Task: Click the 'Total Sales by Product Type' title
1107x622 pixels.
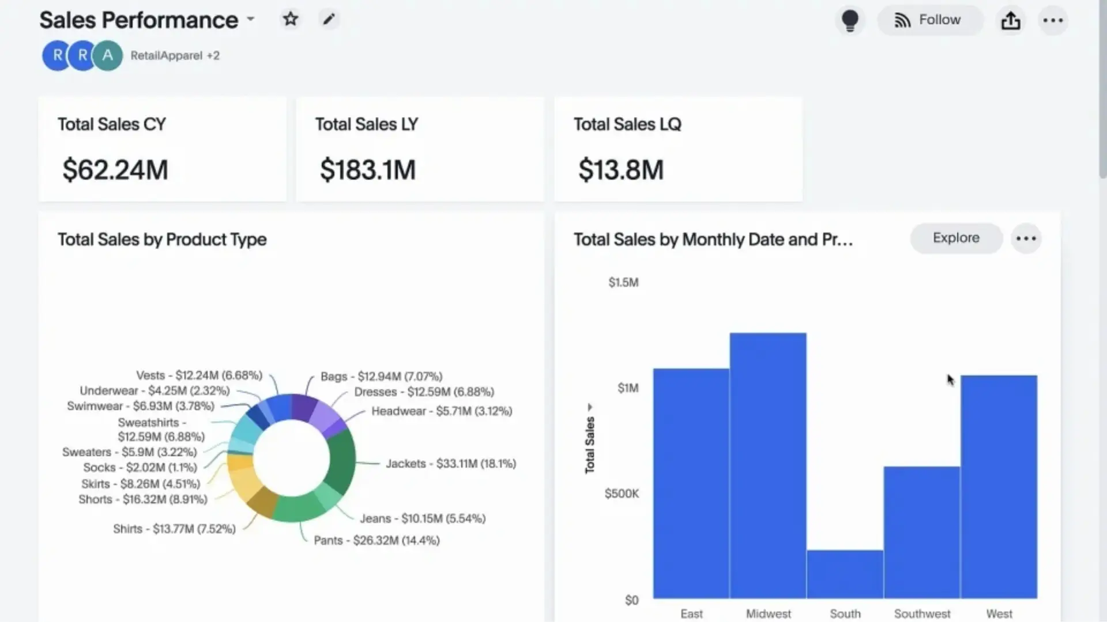Action: pyautogui.click(x=162, y=240)
